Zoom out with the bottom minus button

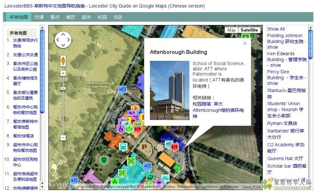tap(63, 138)
